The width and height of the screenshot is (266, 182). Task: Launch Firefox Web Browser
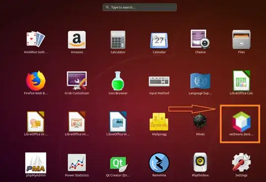[x=35, y=81]
